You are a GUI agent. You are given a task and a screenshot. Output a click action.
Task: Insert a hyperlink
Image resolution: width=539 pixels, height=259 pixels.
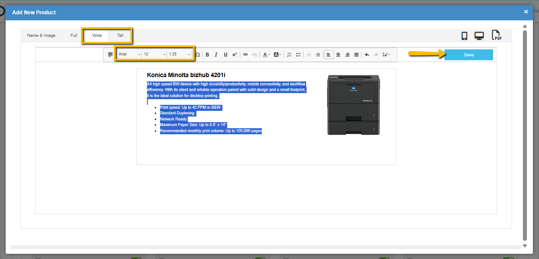[245, 55]
